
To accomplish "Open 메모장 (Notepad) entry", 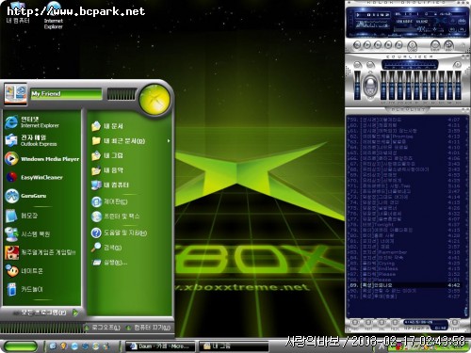I will pos(41,216).
